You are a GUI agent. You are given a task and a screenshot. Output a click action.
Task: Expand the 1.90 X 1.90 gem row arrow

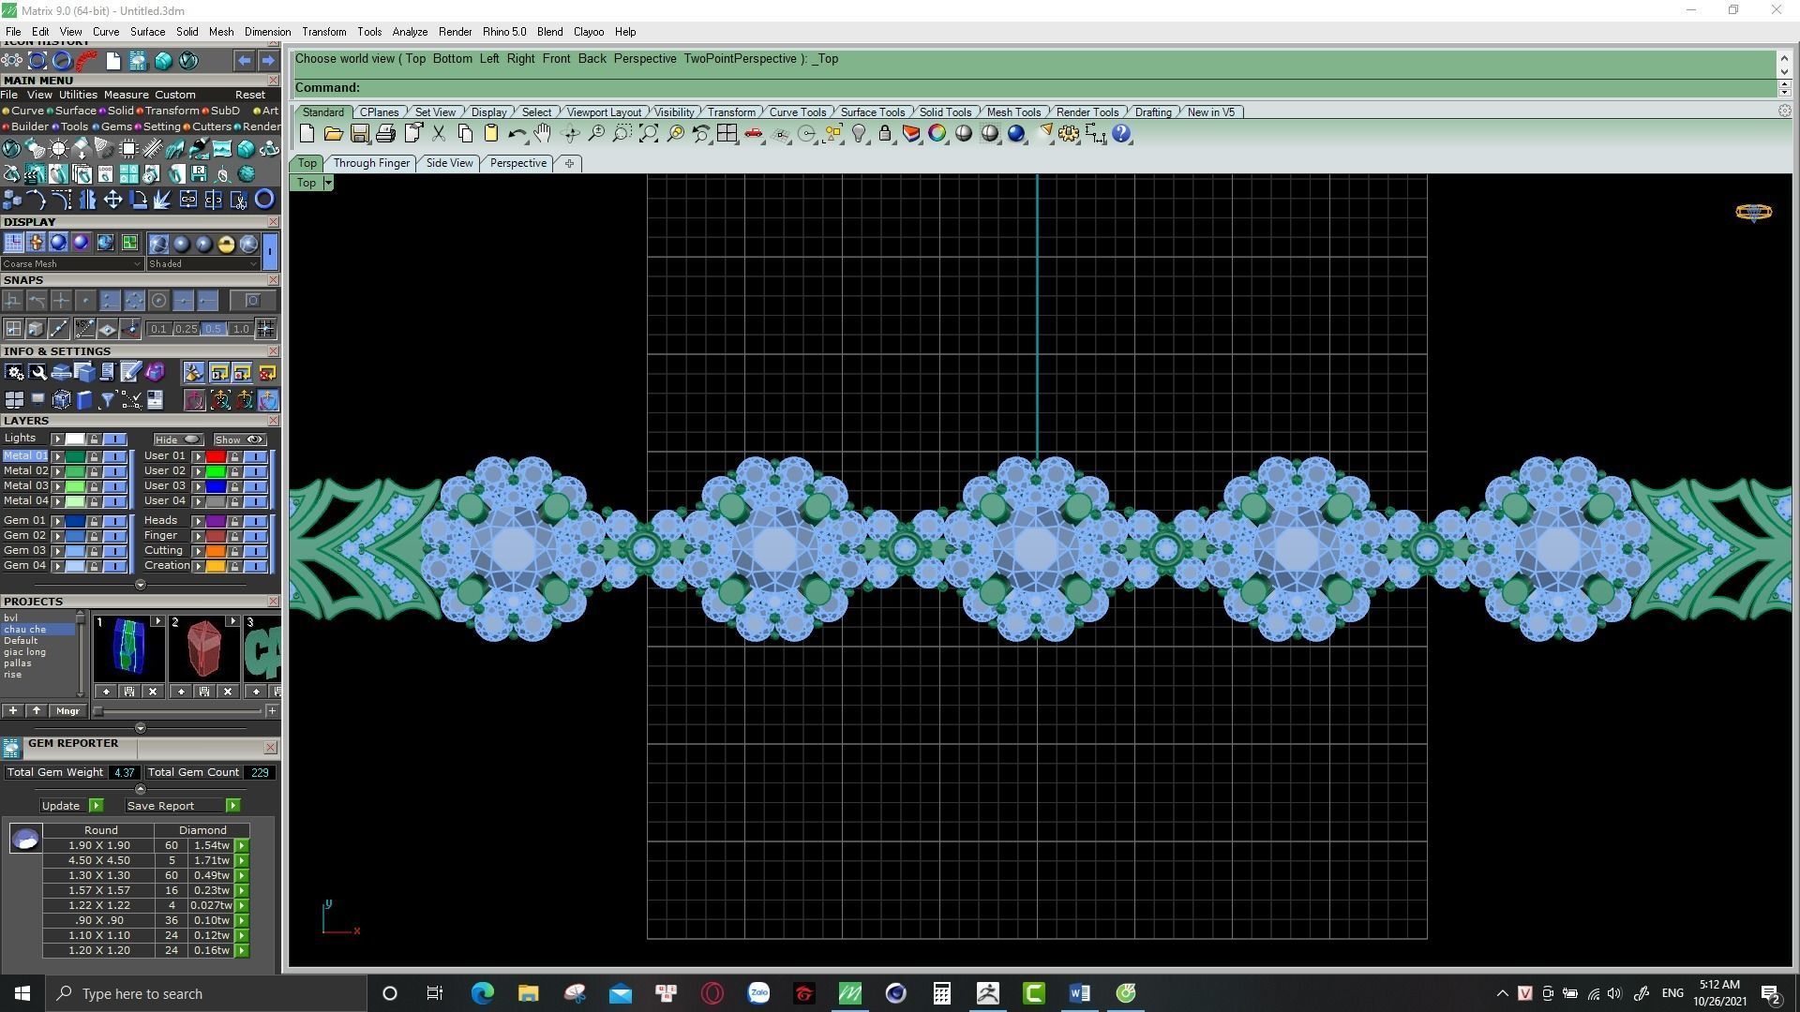pos(242,846)
